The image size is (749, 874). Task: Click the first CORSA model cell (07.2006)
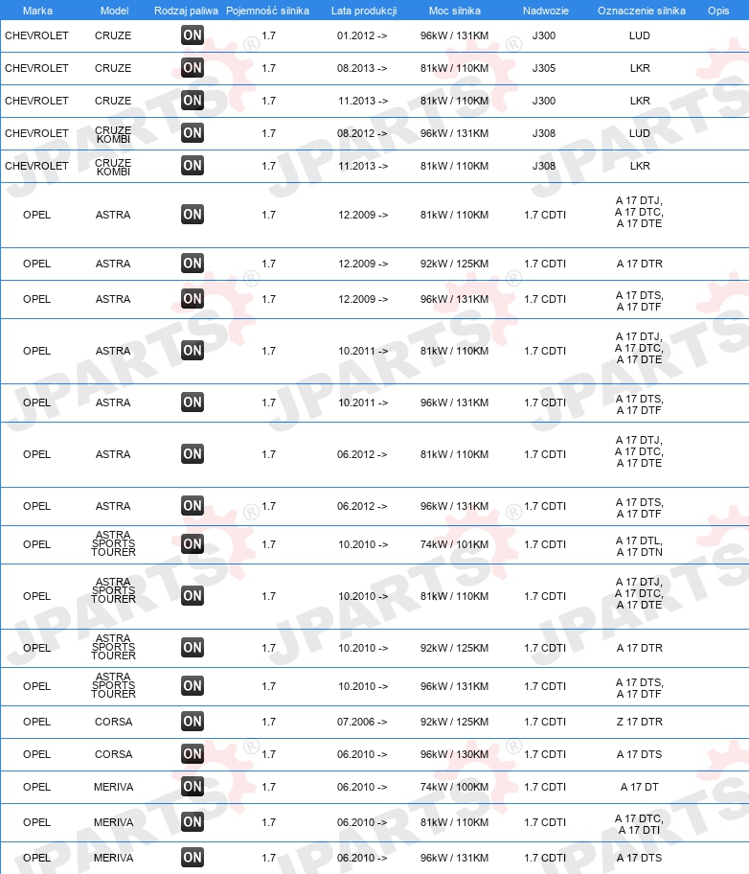[x=114, y=722]
